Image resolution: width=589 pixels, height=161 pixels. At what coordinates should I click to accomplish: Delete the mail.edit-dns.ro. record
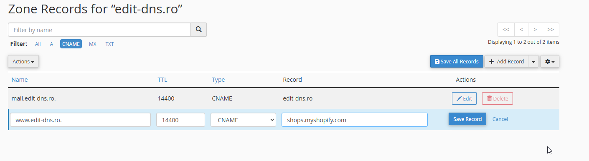point(498,98)
